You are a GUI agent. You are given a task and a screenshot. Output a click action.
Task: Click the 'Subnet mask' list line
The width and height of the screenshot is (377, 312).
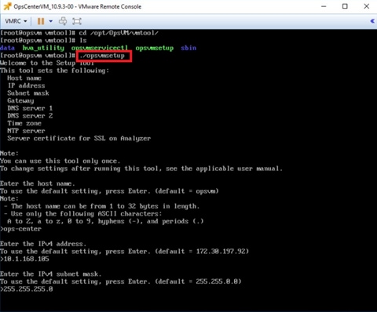pyautogui.click(x=28, y=93)
